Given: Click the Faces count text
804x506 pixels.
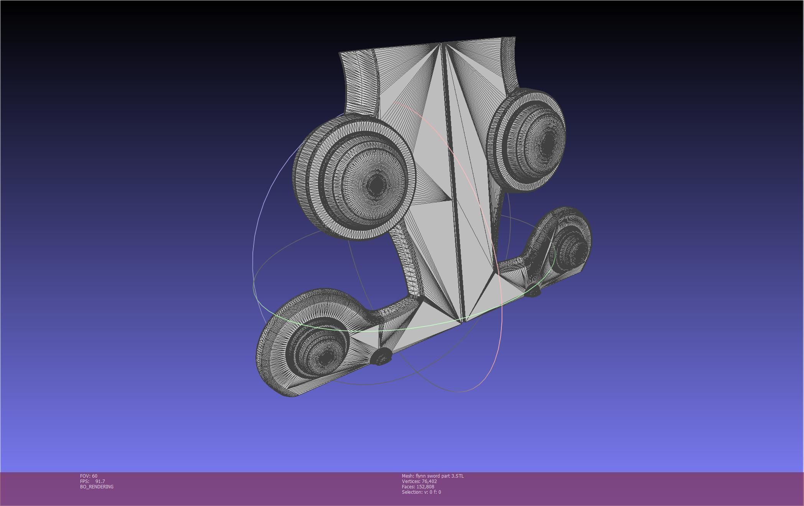Looking at the screenshot, I should point(418,486).
